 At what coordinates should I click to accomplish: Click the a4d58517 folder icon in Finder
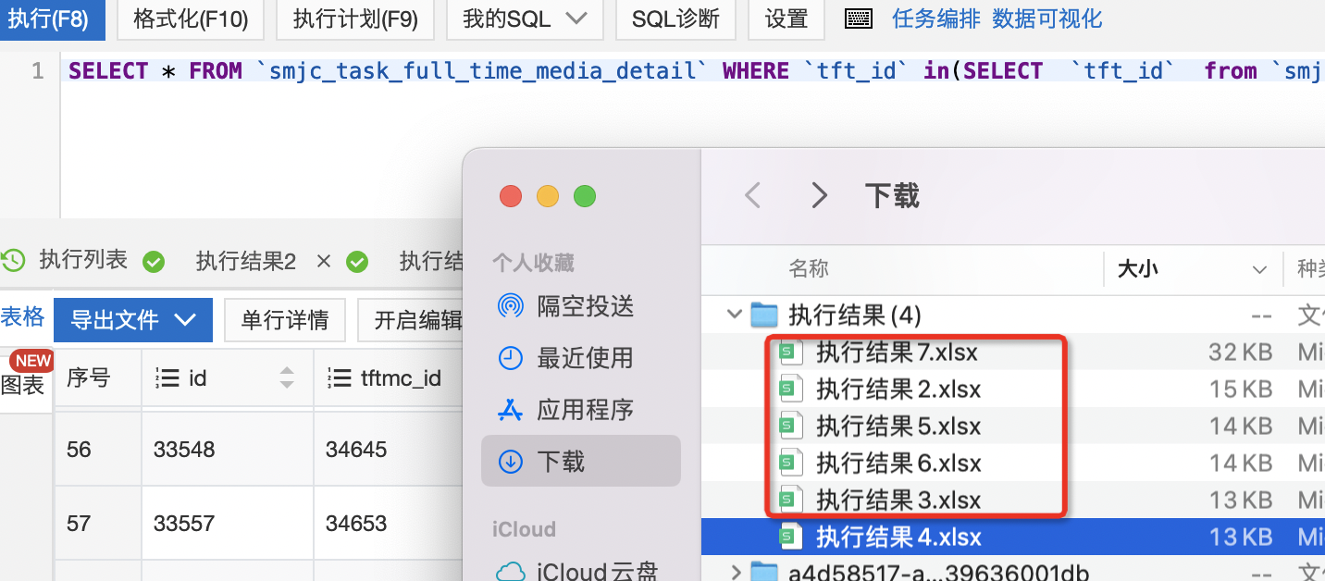tap(763, 573)
